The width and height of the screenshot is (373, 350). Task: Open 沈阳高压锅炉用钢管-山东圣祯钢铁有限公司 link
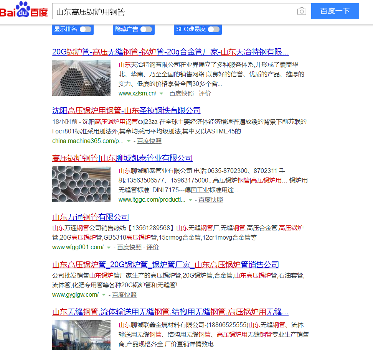(126, 110)
